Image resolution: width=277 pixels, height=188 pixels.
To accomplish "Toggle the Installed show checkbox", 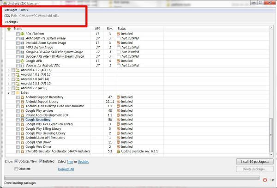I will coord(41,161).
